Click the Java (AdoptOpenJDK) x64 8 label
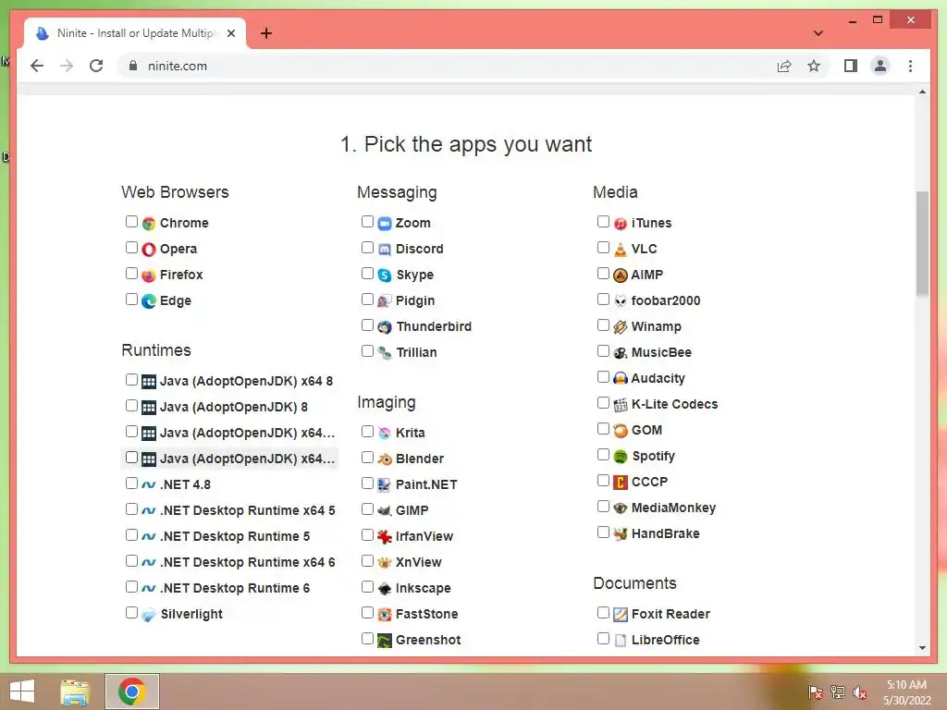The height and width of the screenshot is (710, 947). pyautogui.click(x=246, y=382)
